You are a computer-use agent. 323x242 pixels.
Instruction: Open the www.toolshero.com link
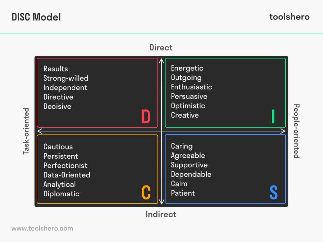pyautogui.click(x=42, y=229)
